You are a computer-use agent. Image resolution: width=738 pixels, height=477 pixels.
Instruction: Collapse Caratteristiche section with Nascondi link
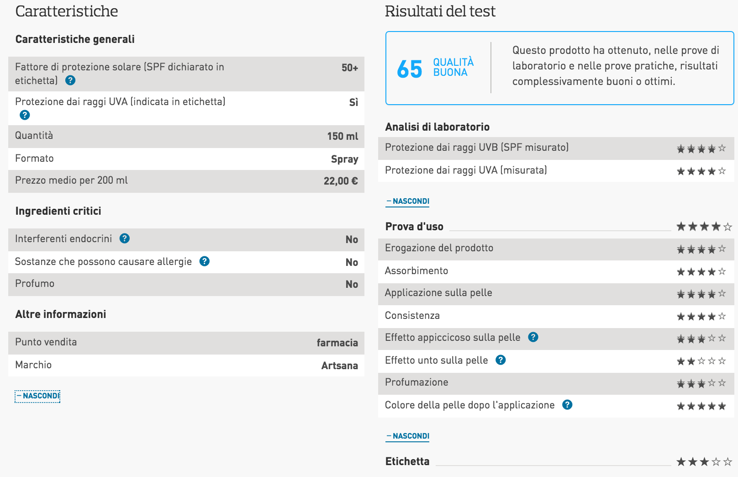tap(37, 396)
